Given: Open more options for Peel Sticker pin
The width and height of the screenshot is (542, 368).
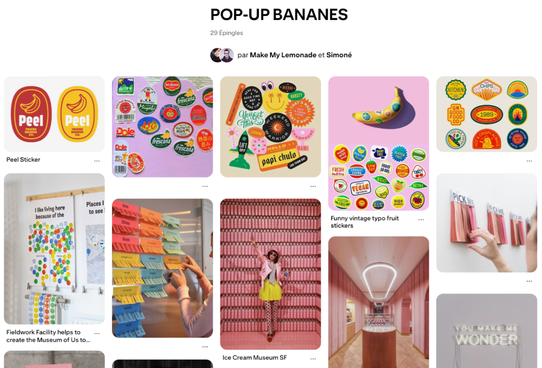Looking at the screenshot, I should coord(97,161).
